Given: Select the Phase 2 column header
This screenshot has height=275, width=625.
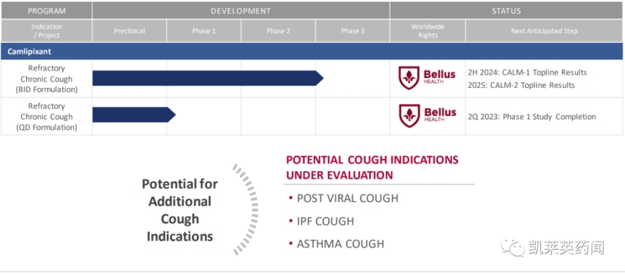Looking at the screenshot, I should pyautogui.click(x=279, y=31).
